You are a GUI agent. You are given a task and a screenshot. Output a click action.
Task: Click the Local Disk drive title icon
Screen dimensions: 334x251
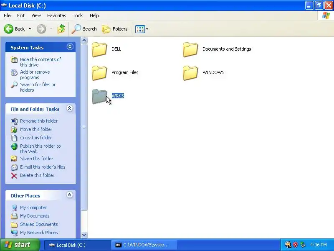4,5
